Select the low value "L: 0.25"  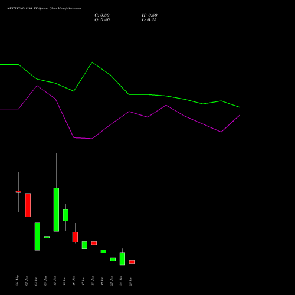pos(149,20)
